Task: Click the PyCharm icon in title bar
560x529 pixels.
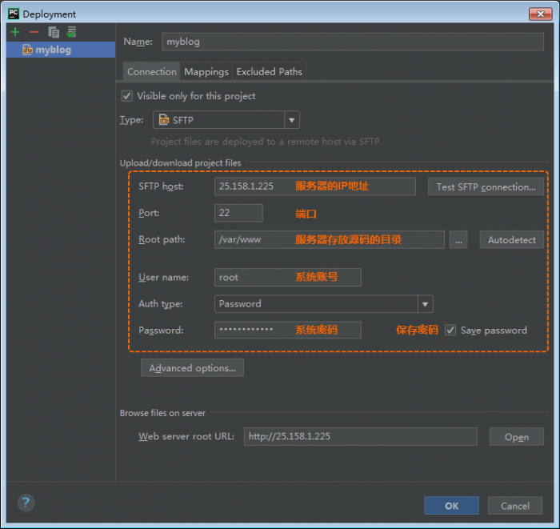Action: pyautogui.click(x=14, y=14)
